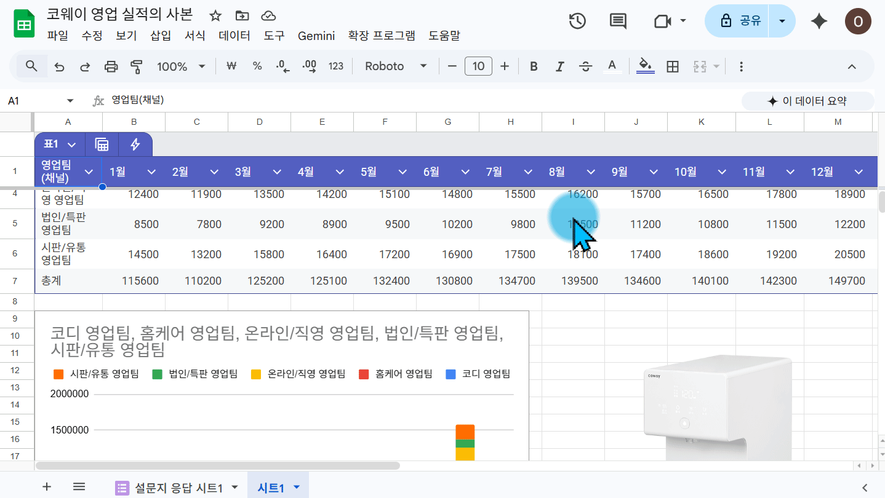Image resolution: width=885 pixels, height=498 pixels.
Task: Open fill color paint bucket
Action: pyautogui.click(x=646, y=66)
